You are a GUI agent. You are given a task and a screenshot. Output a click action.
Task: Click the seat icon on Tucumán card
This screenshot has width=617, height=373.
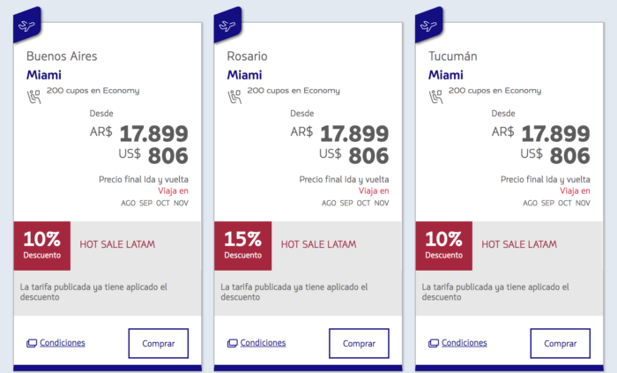pyautogui.click(x=435, y=95)
